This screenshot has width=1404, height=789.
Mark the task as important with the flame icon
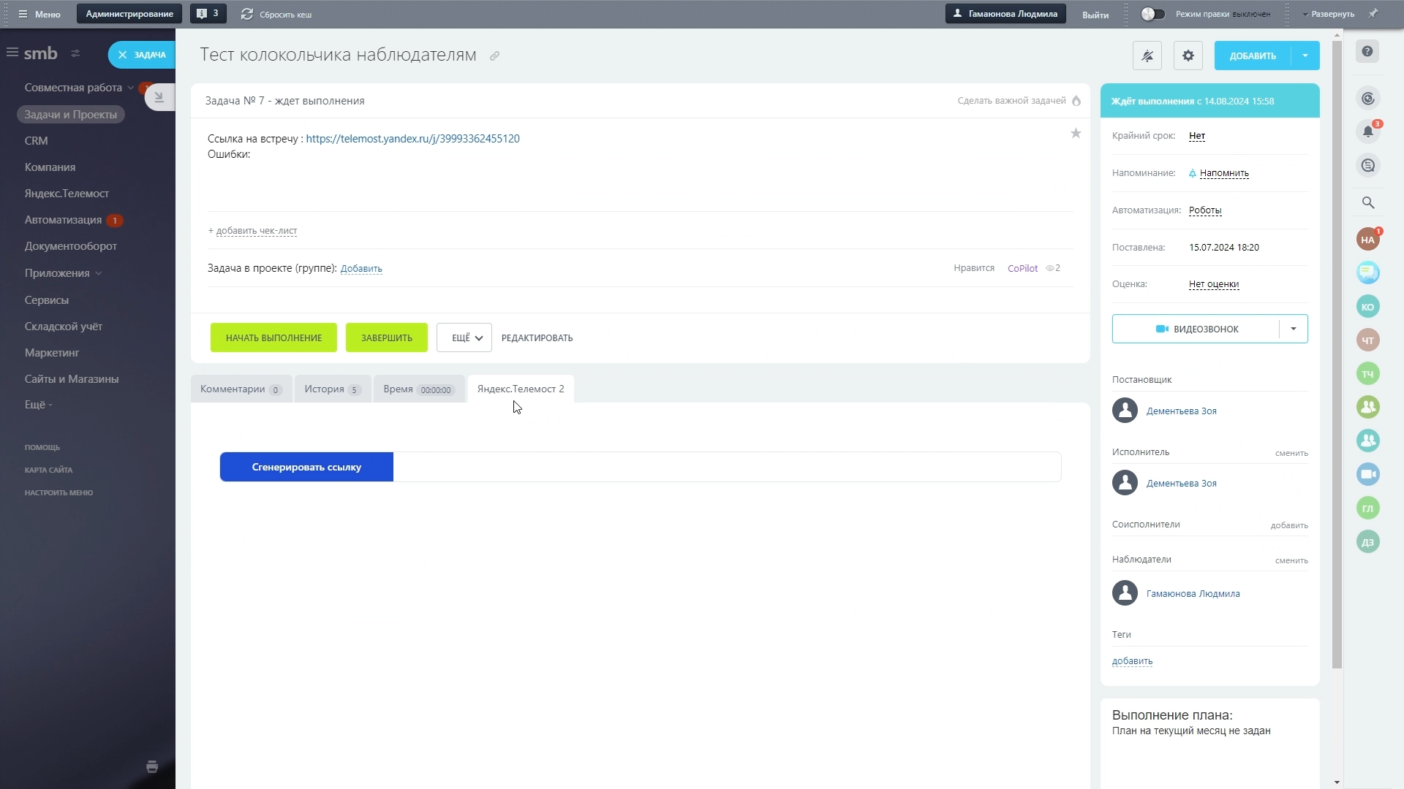[x=1076, y=101]
